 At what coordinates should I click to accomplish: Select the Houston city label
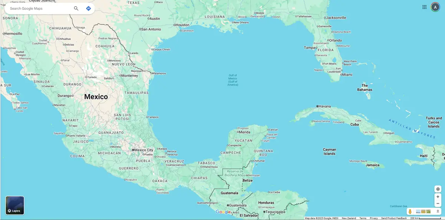click(x=182, y=25)
